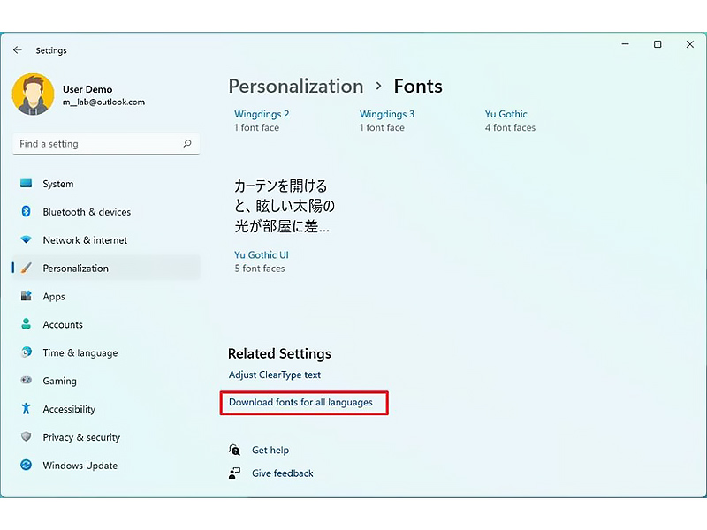Minimize the Settings window

(x=626, y=44)
